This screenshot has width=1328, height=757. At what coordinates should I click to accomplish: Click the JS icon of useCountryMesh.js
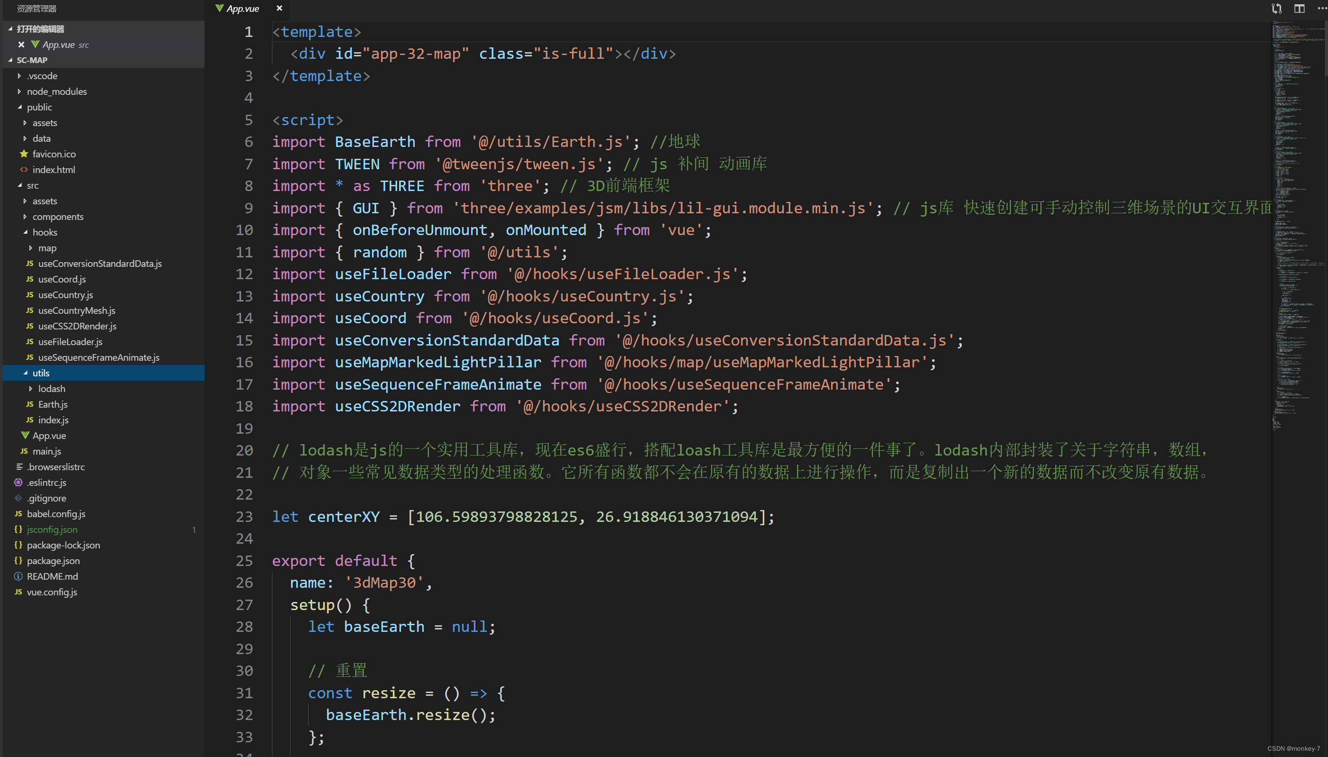tap(30, 310)
